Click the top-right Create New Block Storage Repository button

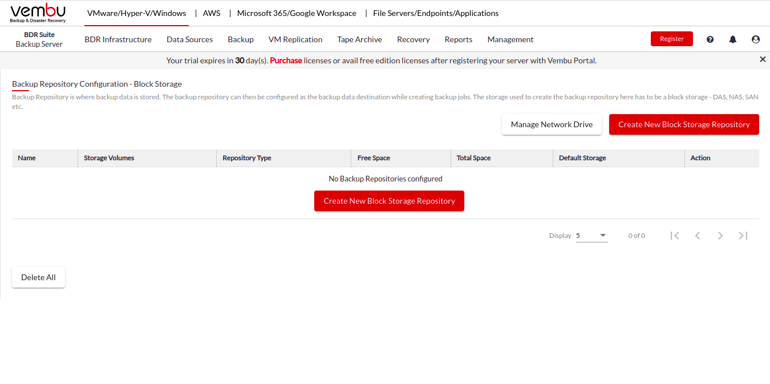tap(684, 124)
